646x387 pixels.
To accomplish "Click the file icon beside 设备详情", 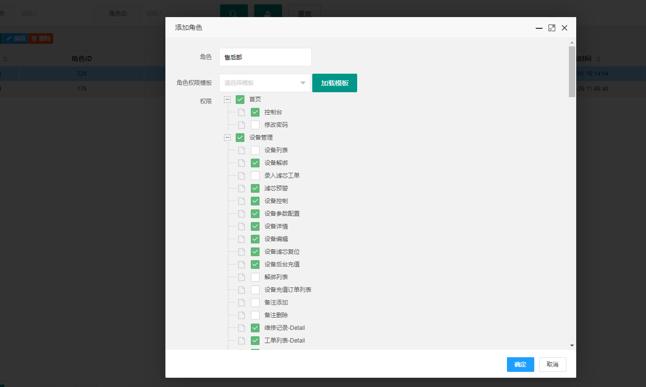I will coord(242,226).
